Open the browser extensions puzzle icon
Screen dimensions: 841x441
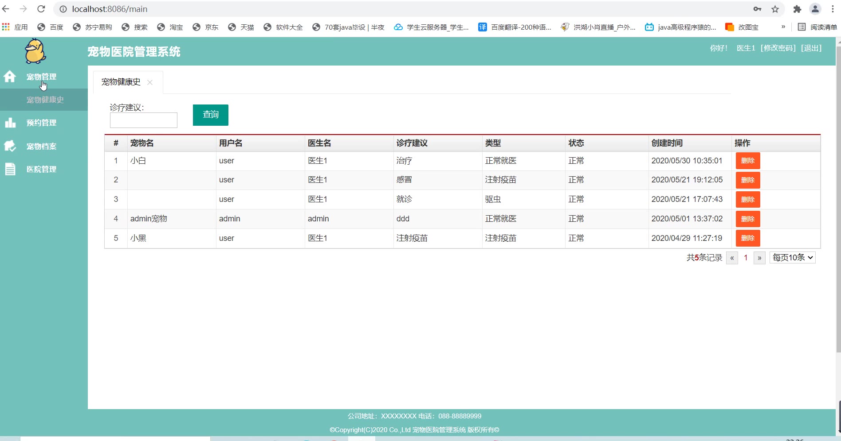pos(797,9)
